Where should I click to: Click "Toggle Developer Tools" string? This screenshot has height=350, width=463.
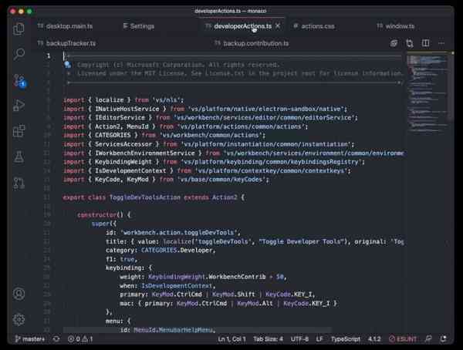tap(300, 241)
